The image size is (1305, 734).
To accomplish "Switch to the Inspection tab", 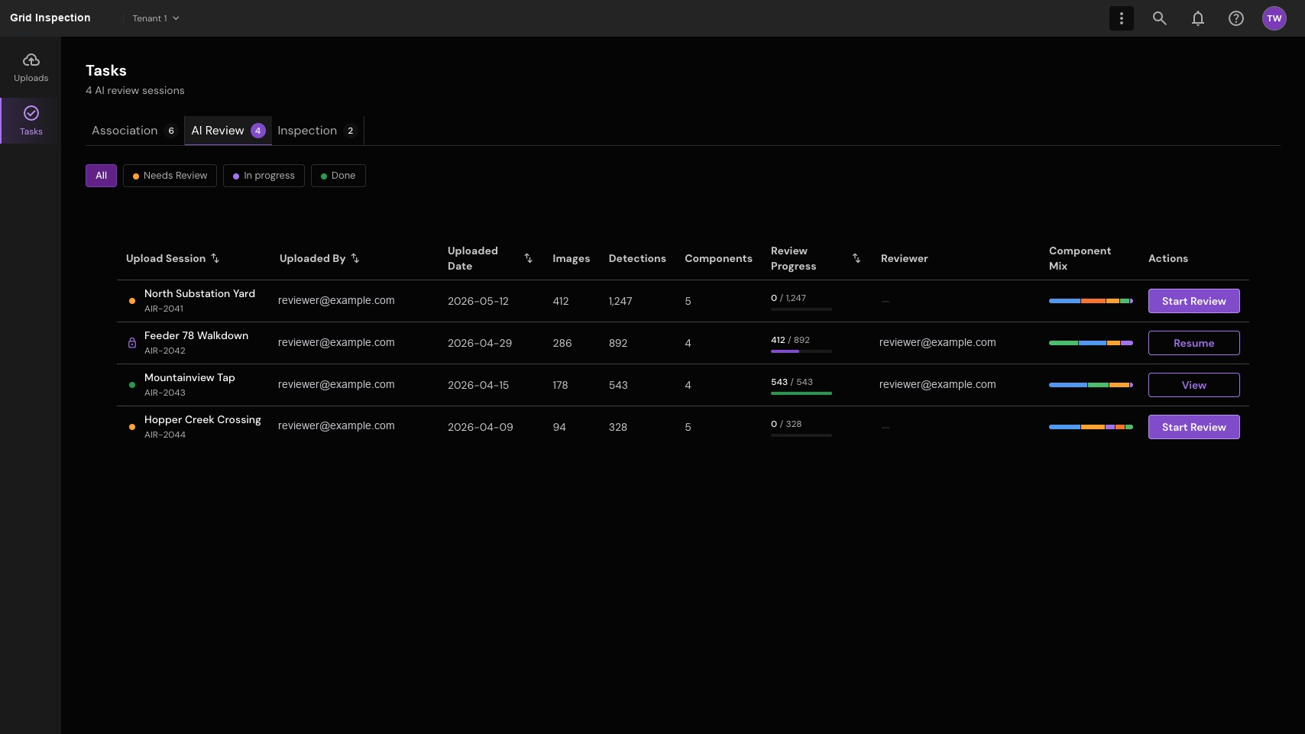I will [x=317, y=131].
